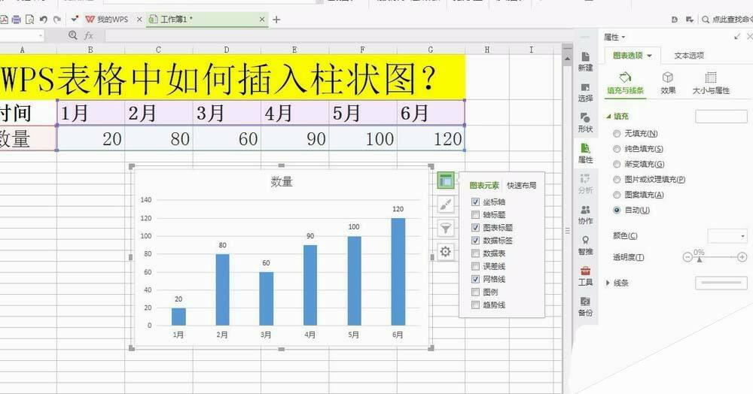Click the 透明度 slider track
Image resolution: width=753 pixels, height=394 pixels.
coord(715,257)
